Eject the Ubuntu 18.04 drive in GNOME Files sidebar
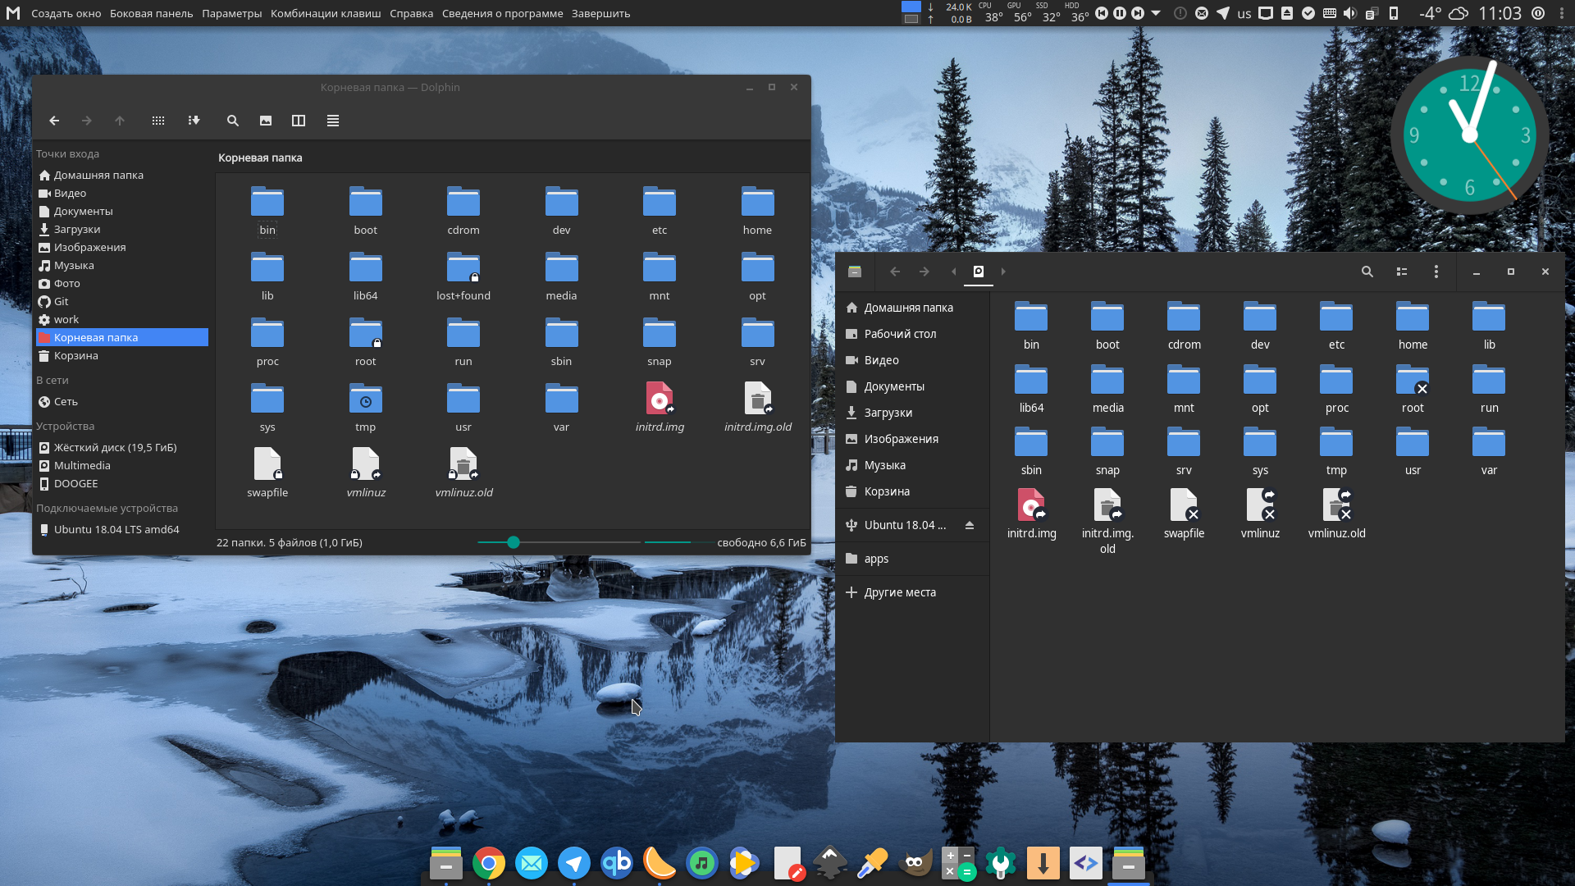 (x=970, y=525)
